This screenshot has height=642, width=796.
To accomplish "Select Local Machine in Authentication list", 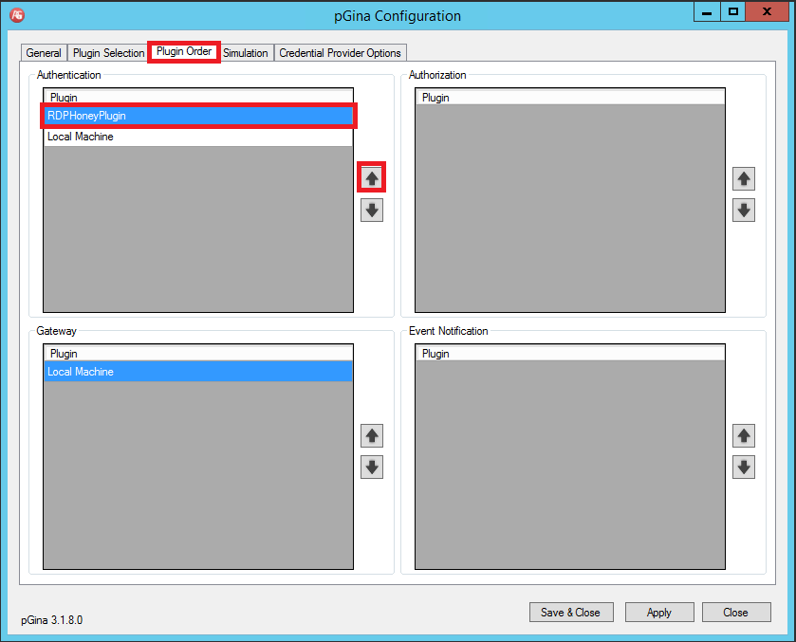I will click(x=199, y=137).
